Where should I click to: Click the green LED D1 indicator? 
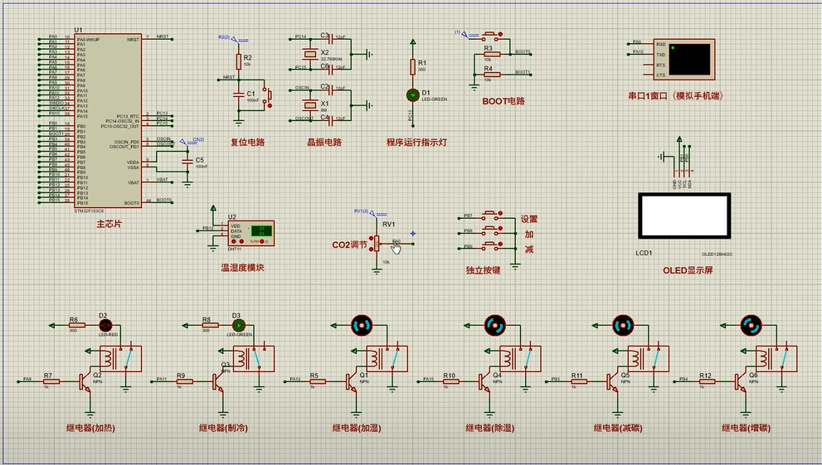[x=411, y=94]
